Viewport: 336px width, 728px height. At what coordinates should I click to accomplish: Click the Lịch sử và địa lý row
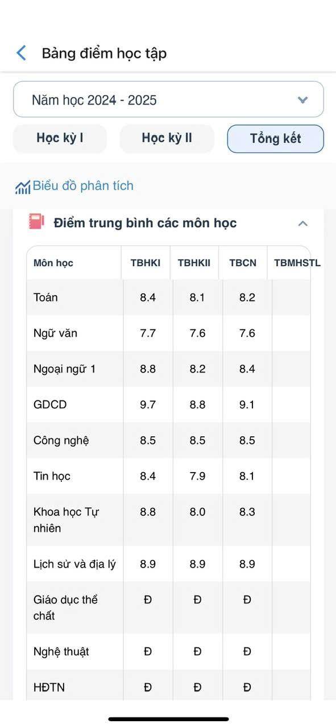(x=168, y=564)
